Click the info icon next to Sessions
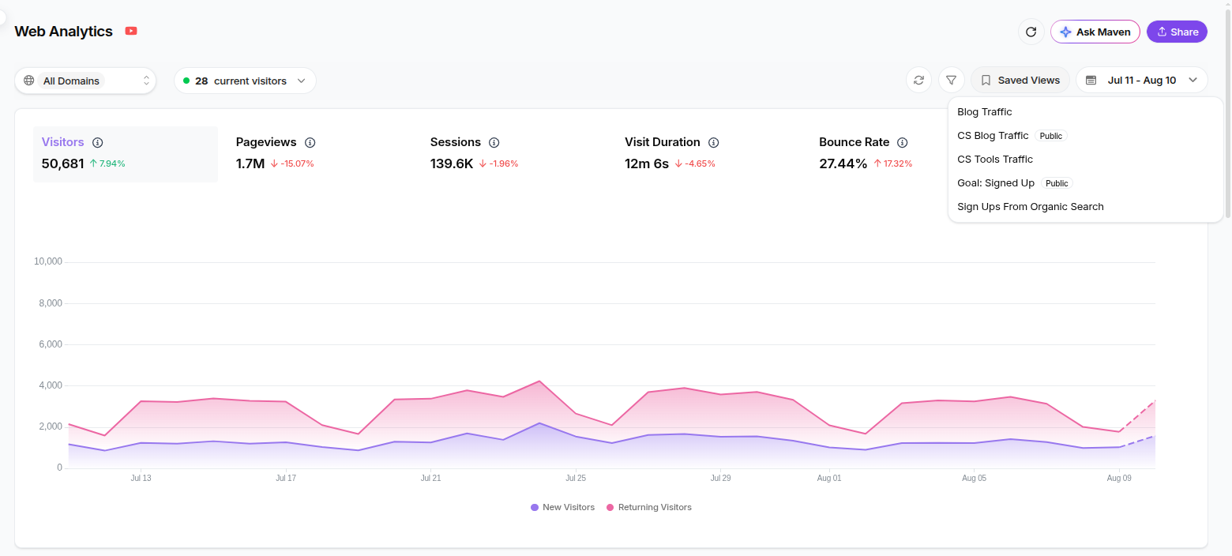 (494, 142)
